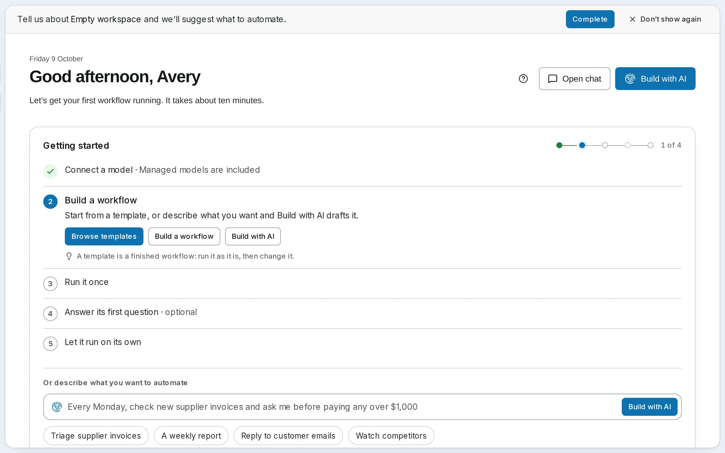The image size is (725, 453).
Task: Click the help question mark icon
Action: point(523,79)
